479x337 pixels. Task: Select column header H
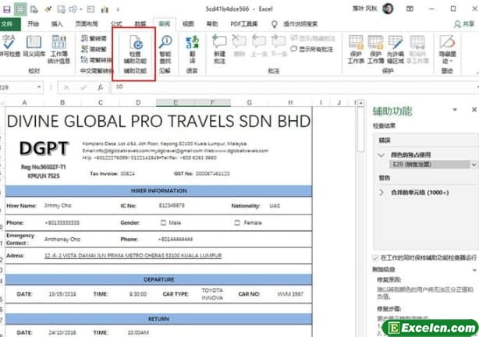(290, 103)
